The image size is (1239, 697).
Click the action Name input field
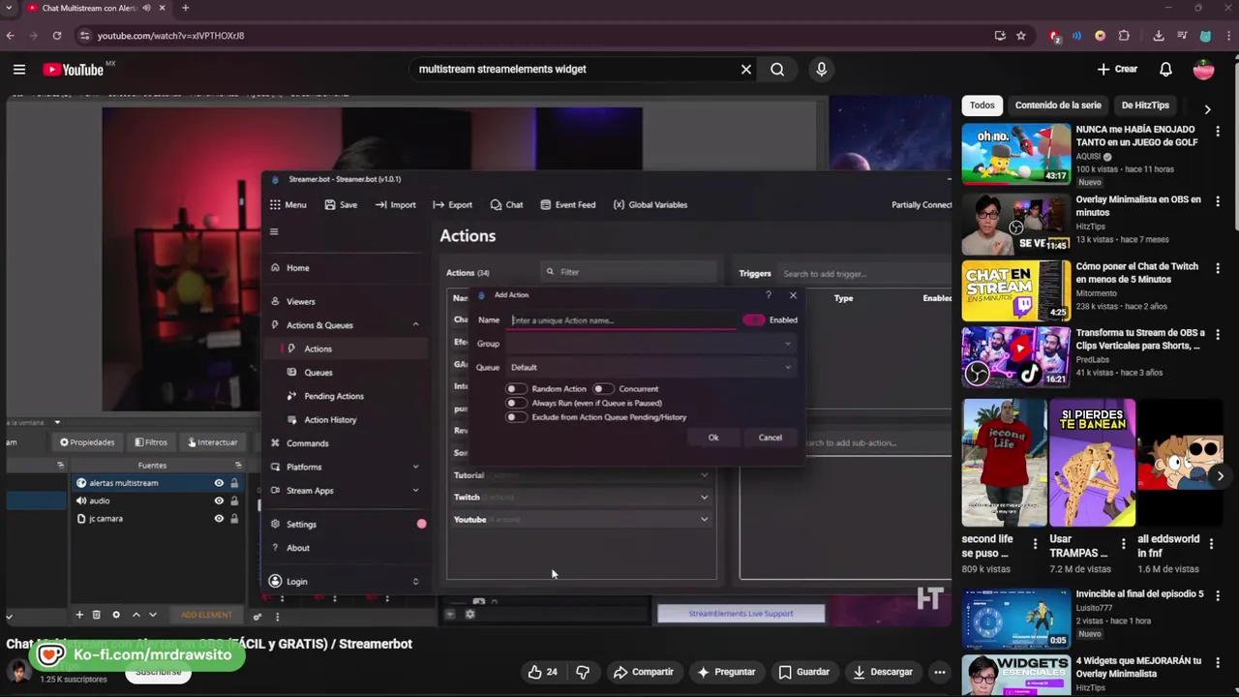point(622,320)
